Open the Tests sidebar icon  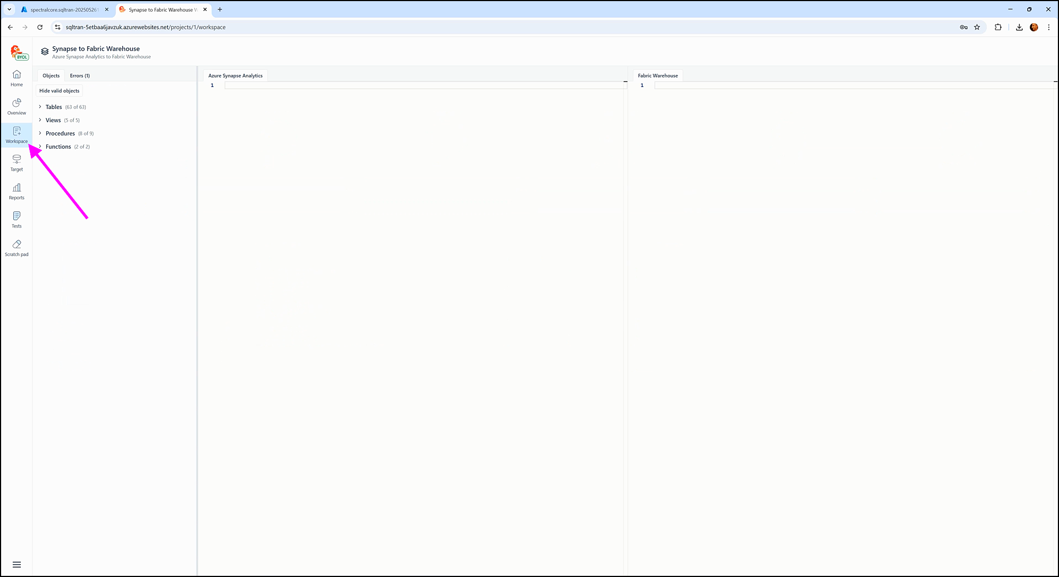click(17, 216)
